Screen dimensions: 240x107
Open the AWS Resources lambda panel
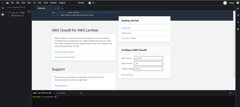click(x=238, y=22)
